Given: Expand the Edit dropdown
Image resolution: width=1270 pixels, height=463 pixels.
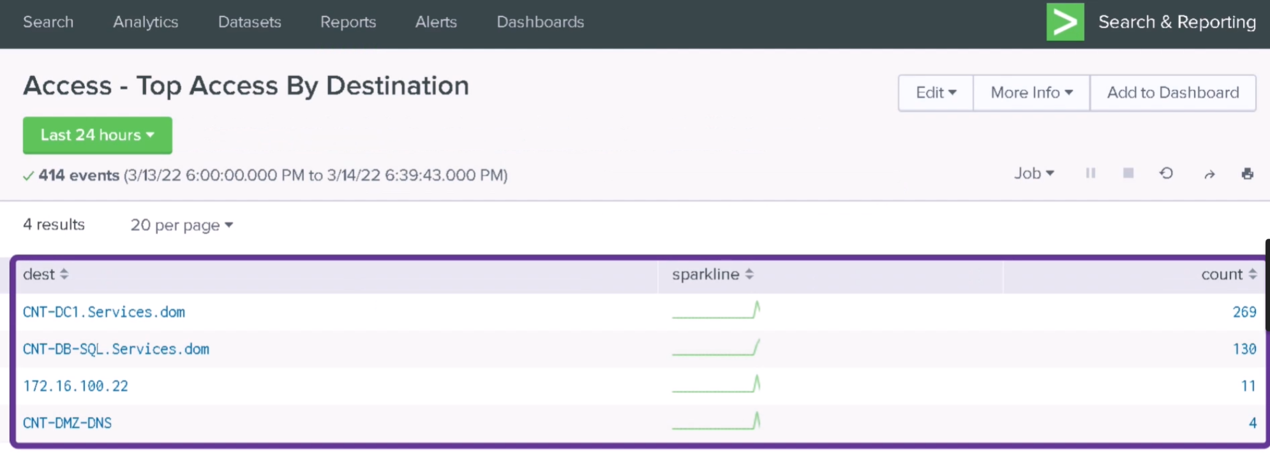Looking at the screenshot, I should pyautogui.click(x=936, y=93).
